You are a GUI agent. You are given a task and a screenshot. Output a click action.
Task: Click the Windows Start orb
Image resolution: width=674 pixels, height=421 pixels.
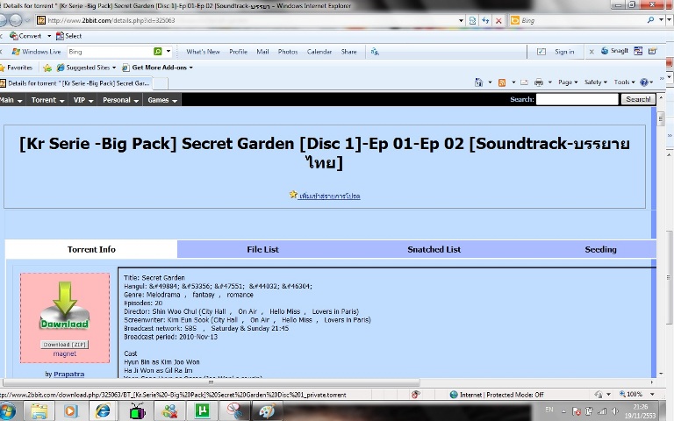click(x=7, y=411)
